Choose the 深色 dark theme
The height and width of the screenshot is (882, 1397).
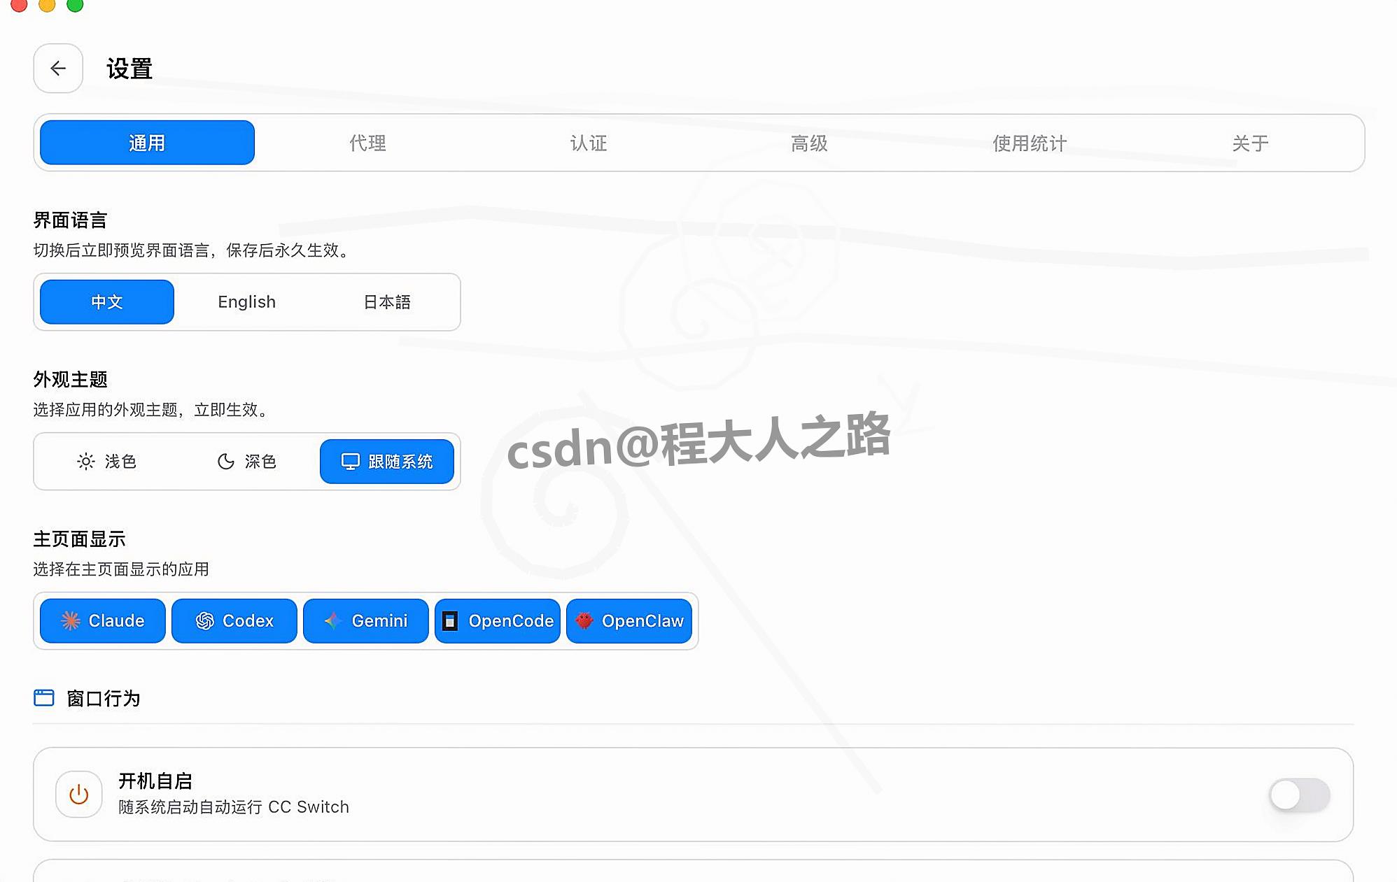coord(247,462)
